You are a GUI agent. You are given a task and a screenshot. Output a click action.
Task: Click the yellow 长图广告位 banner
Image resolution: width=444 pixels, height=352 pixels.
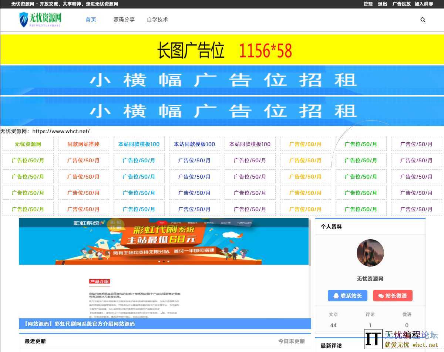222,49
